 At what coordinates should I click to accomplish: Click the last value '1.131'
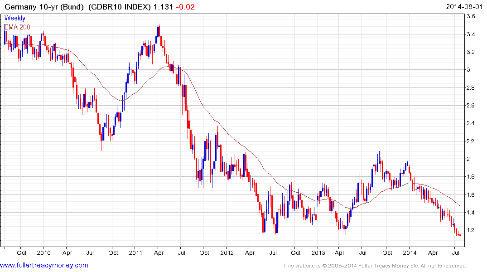tap(164, 7)
